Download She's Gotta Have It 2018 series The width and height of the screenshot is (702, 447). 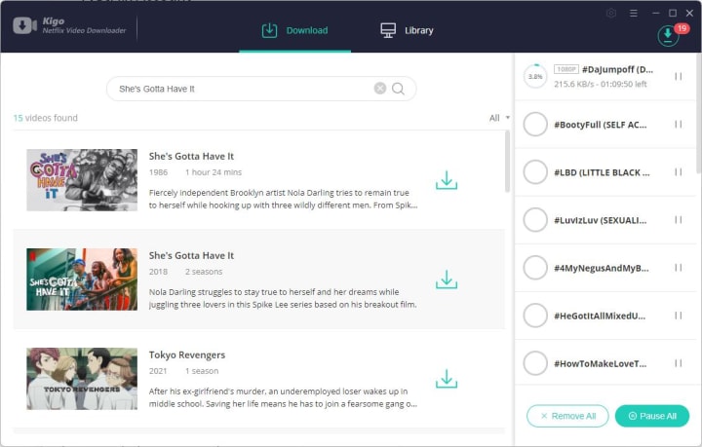pos(447,279)
